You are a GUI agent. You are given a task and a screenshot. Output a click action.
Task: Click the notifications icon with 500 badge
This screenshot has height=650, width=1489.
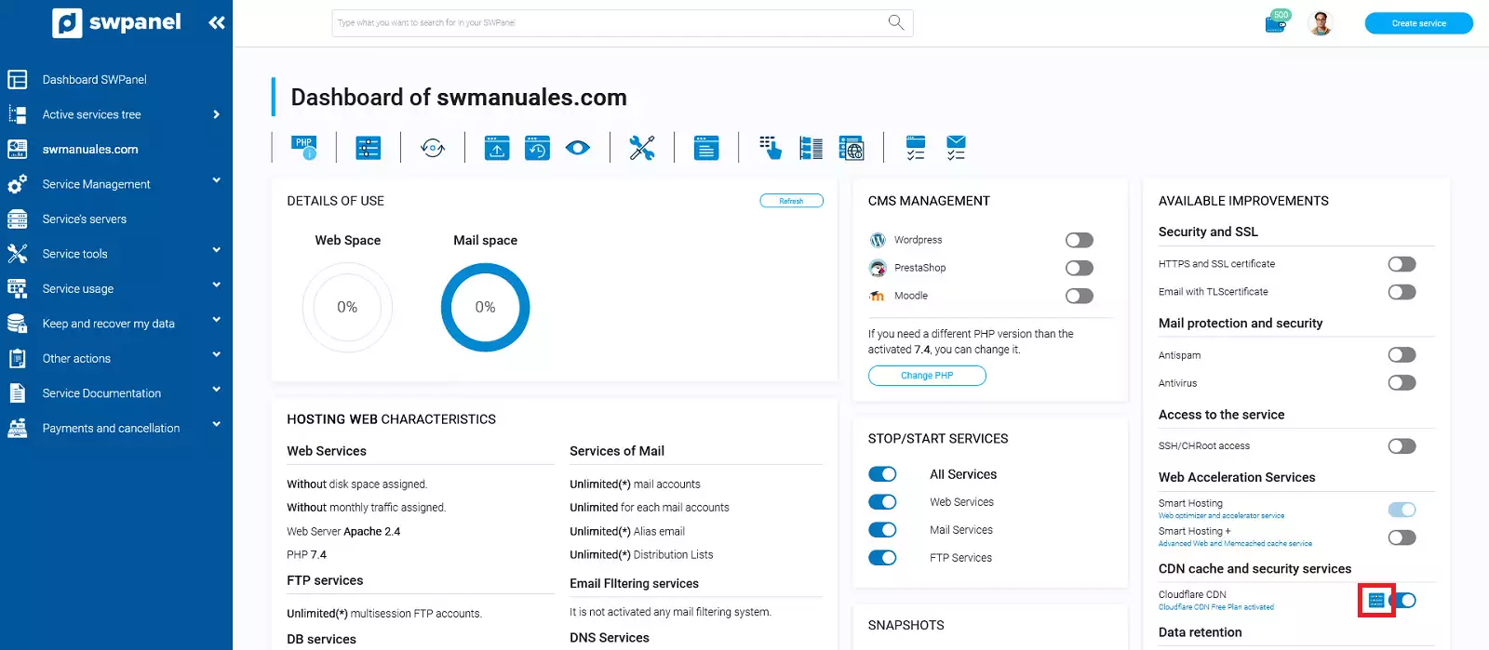1276,23
